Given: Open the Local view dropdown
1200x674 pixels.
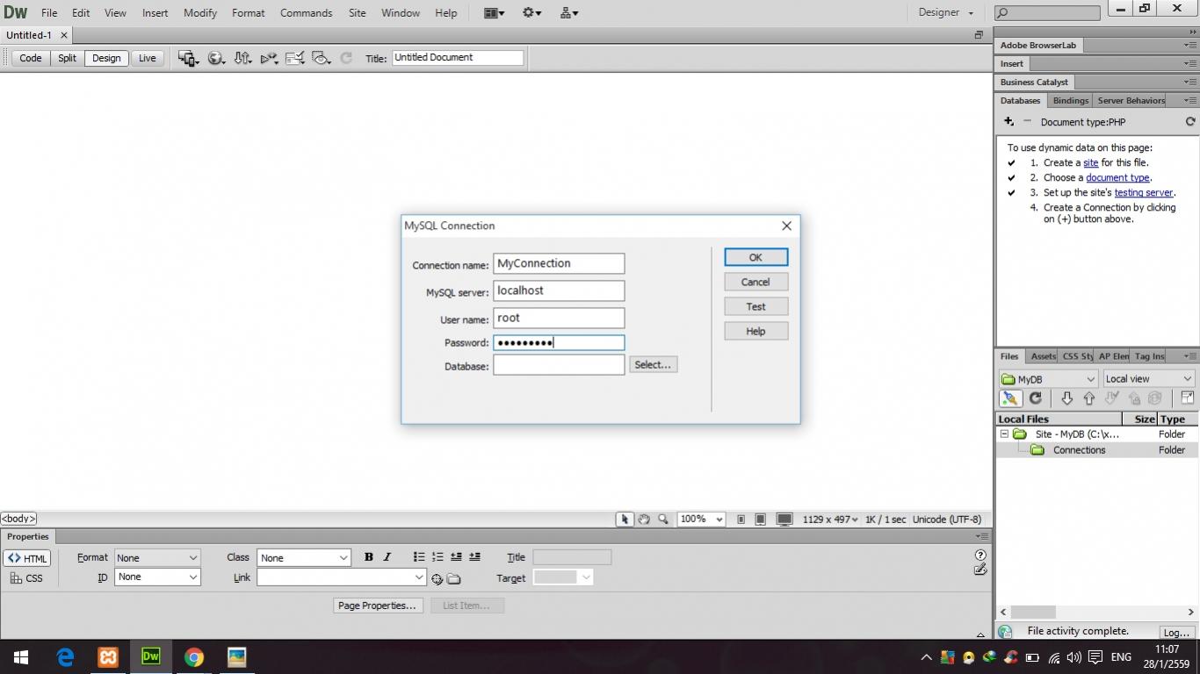Looking at the screenshot, I should coord(1149,379).
